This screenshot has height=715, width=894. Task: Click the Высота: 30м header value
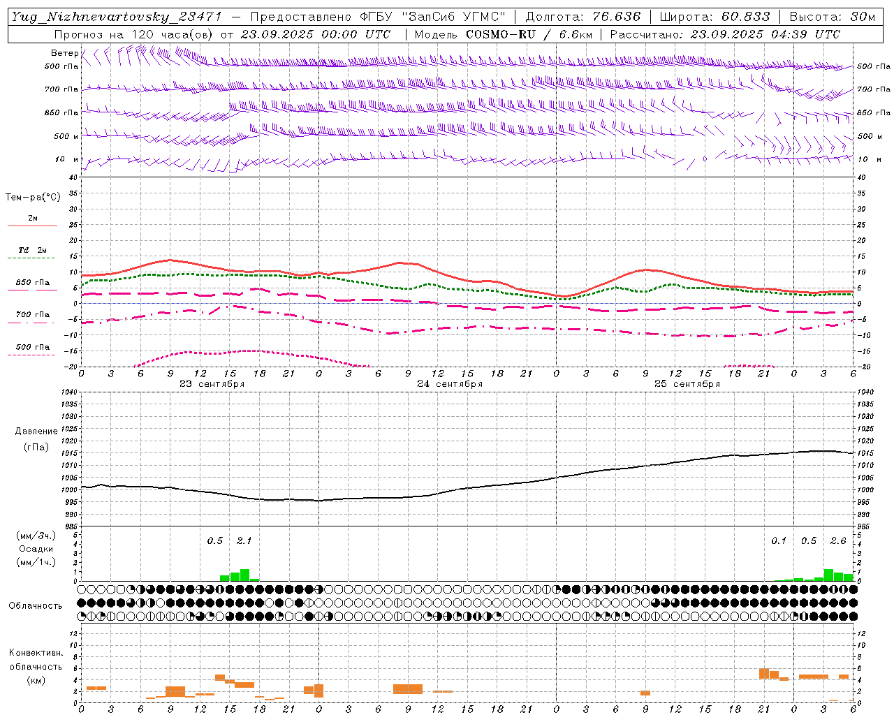pos(833,17)
